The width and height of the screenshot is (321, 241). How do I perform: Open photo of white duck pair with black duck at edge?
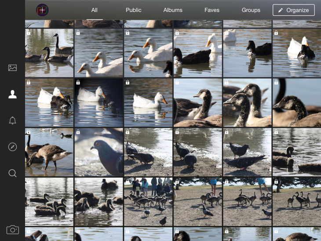[148, 53]
